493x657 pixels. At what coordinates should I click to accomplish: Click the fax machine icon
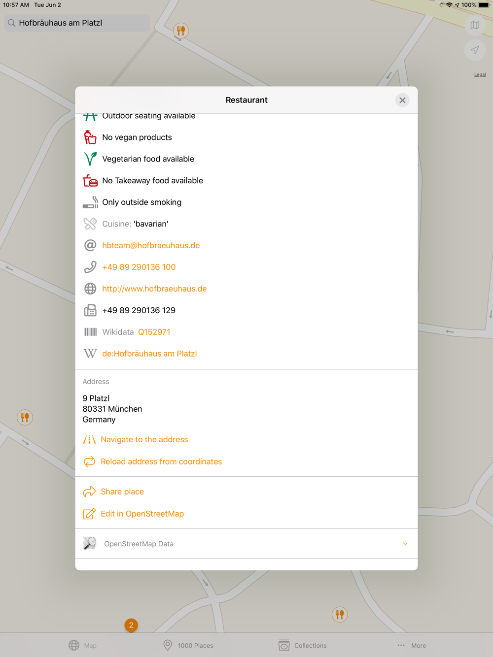tap(90, 310)
